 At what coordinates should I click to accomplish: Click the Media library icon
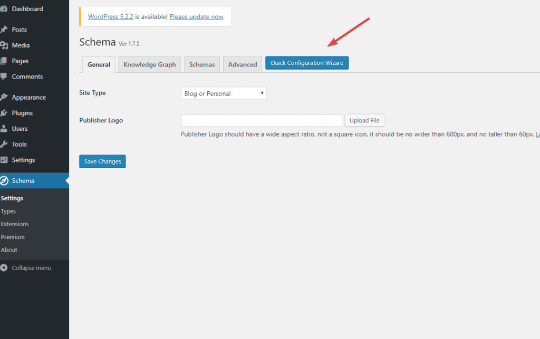tap(4, 45)
